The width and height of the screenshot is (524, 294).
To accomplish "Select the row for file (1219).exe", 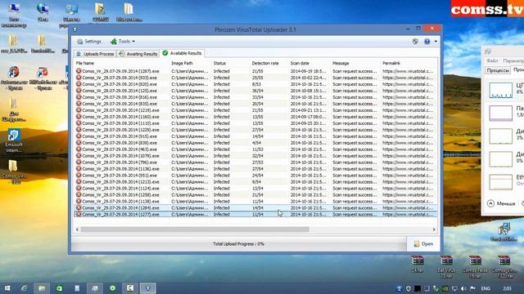I will tap(255, 110).
